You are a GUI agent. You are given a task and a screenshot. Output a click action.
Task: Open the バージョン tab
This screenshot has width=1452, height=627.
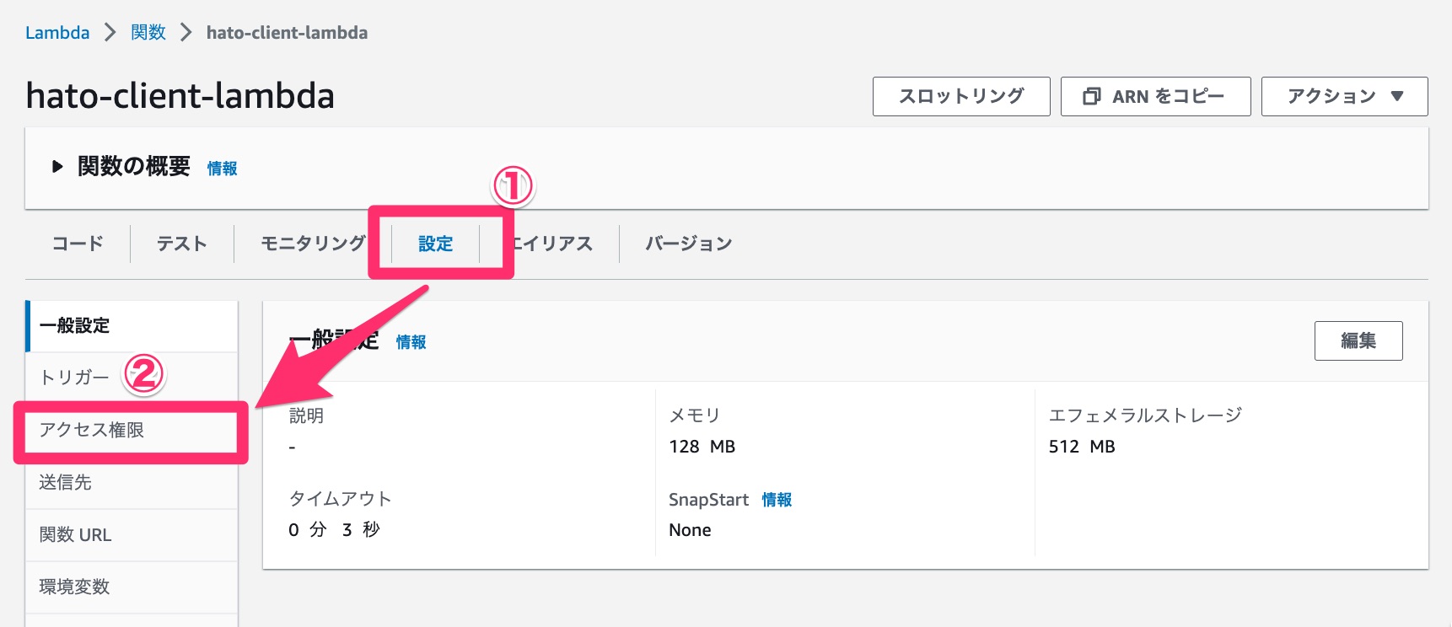pyautogui.click(x=687, y=244)
